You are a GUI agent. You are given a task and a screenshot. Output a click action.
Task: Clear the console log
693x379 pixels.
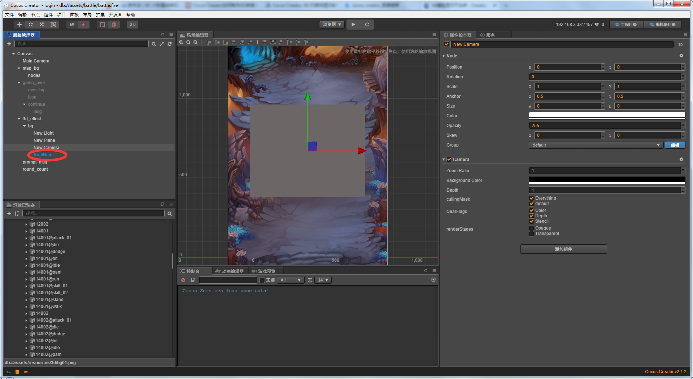(x=183, y=280)
